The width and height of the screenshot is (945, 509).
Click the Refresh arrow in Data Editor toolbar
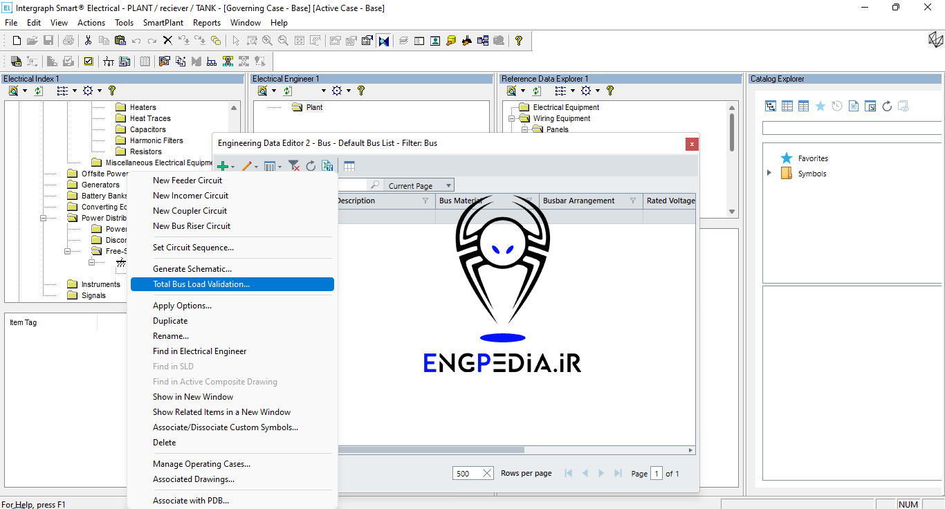311,166
